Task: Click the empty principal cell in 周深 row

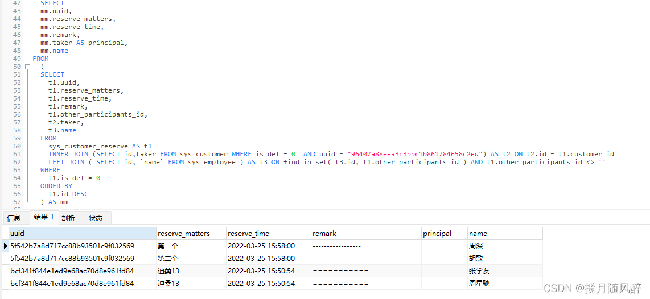Action: click(444, 246)
